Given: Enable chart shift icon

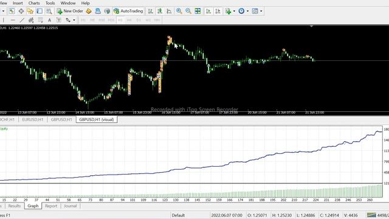Looking at the screenshot, I should pyautogui.click(x=218, y=11).
